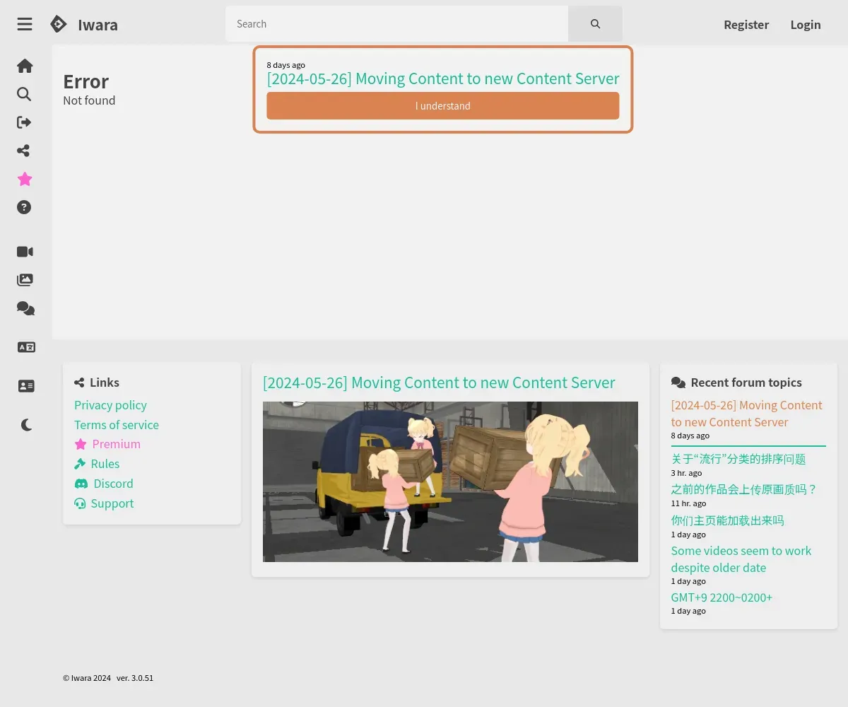Click the ID card icon in sidebar

pos(26,386)
